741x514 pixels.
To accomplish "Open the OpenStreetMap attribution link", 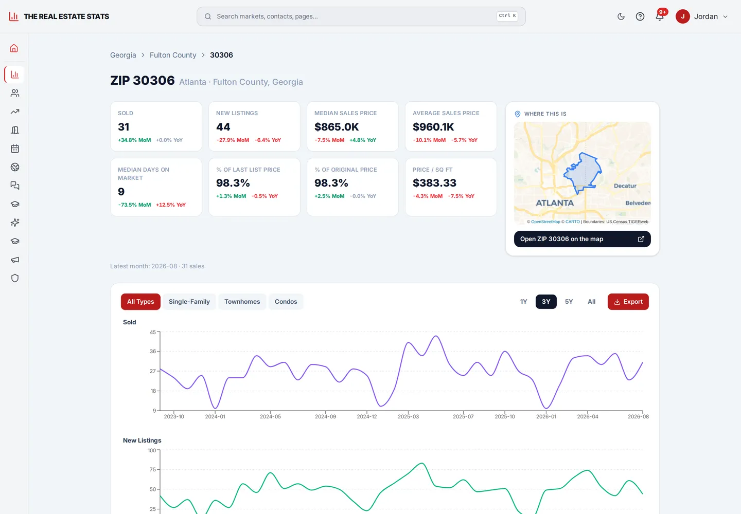I will 545,222.
